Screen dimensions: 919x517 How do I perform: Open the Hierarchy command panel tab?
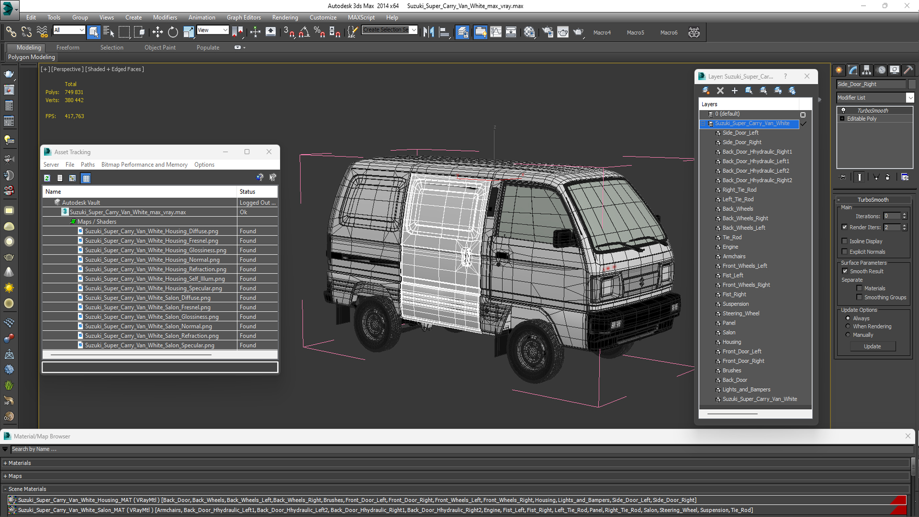(867, 70)
